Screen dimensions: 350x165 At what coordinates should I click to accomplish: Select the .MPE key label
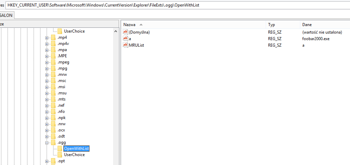(62, 56)
